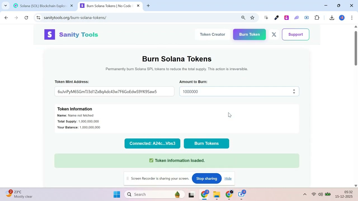Viewport: 358px width, 201px height.
Task: Close the Solana Blockchain Explorer tab
Action: (72, 6)
